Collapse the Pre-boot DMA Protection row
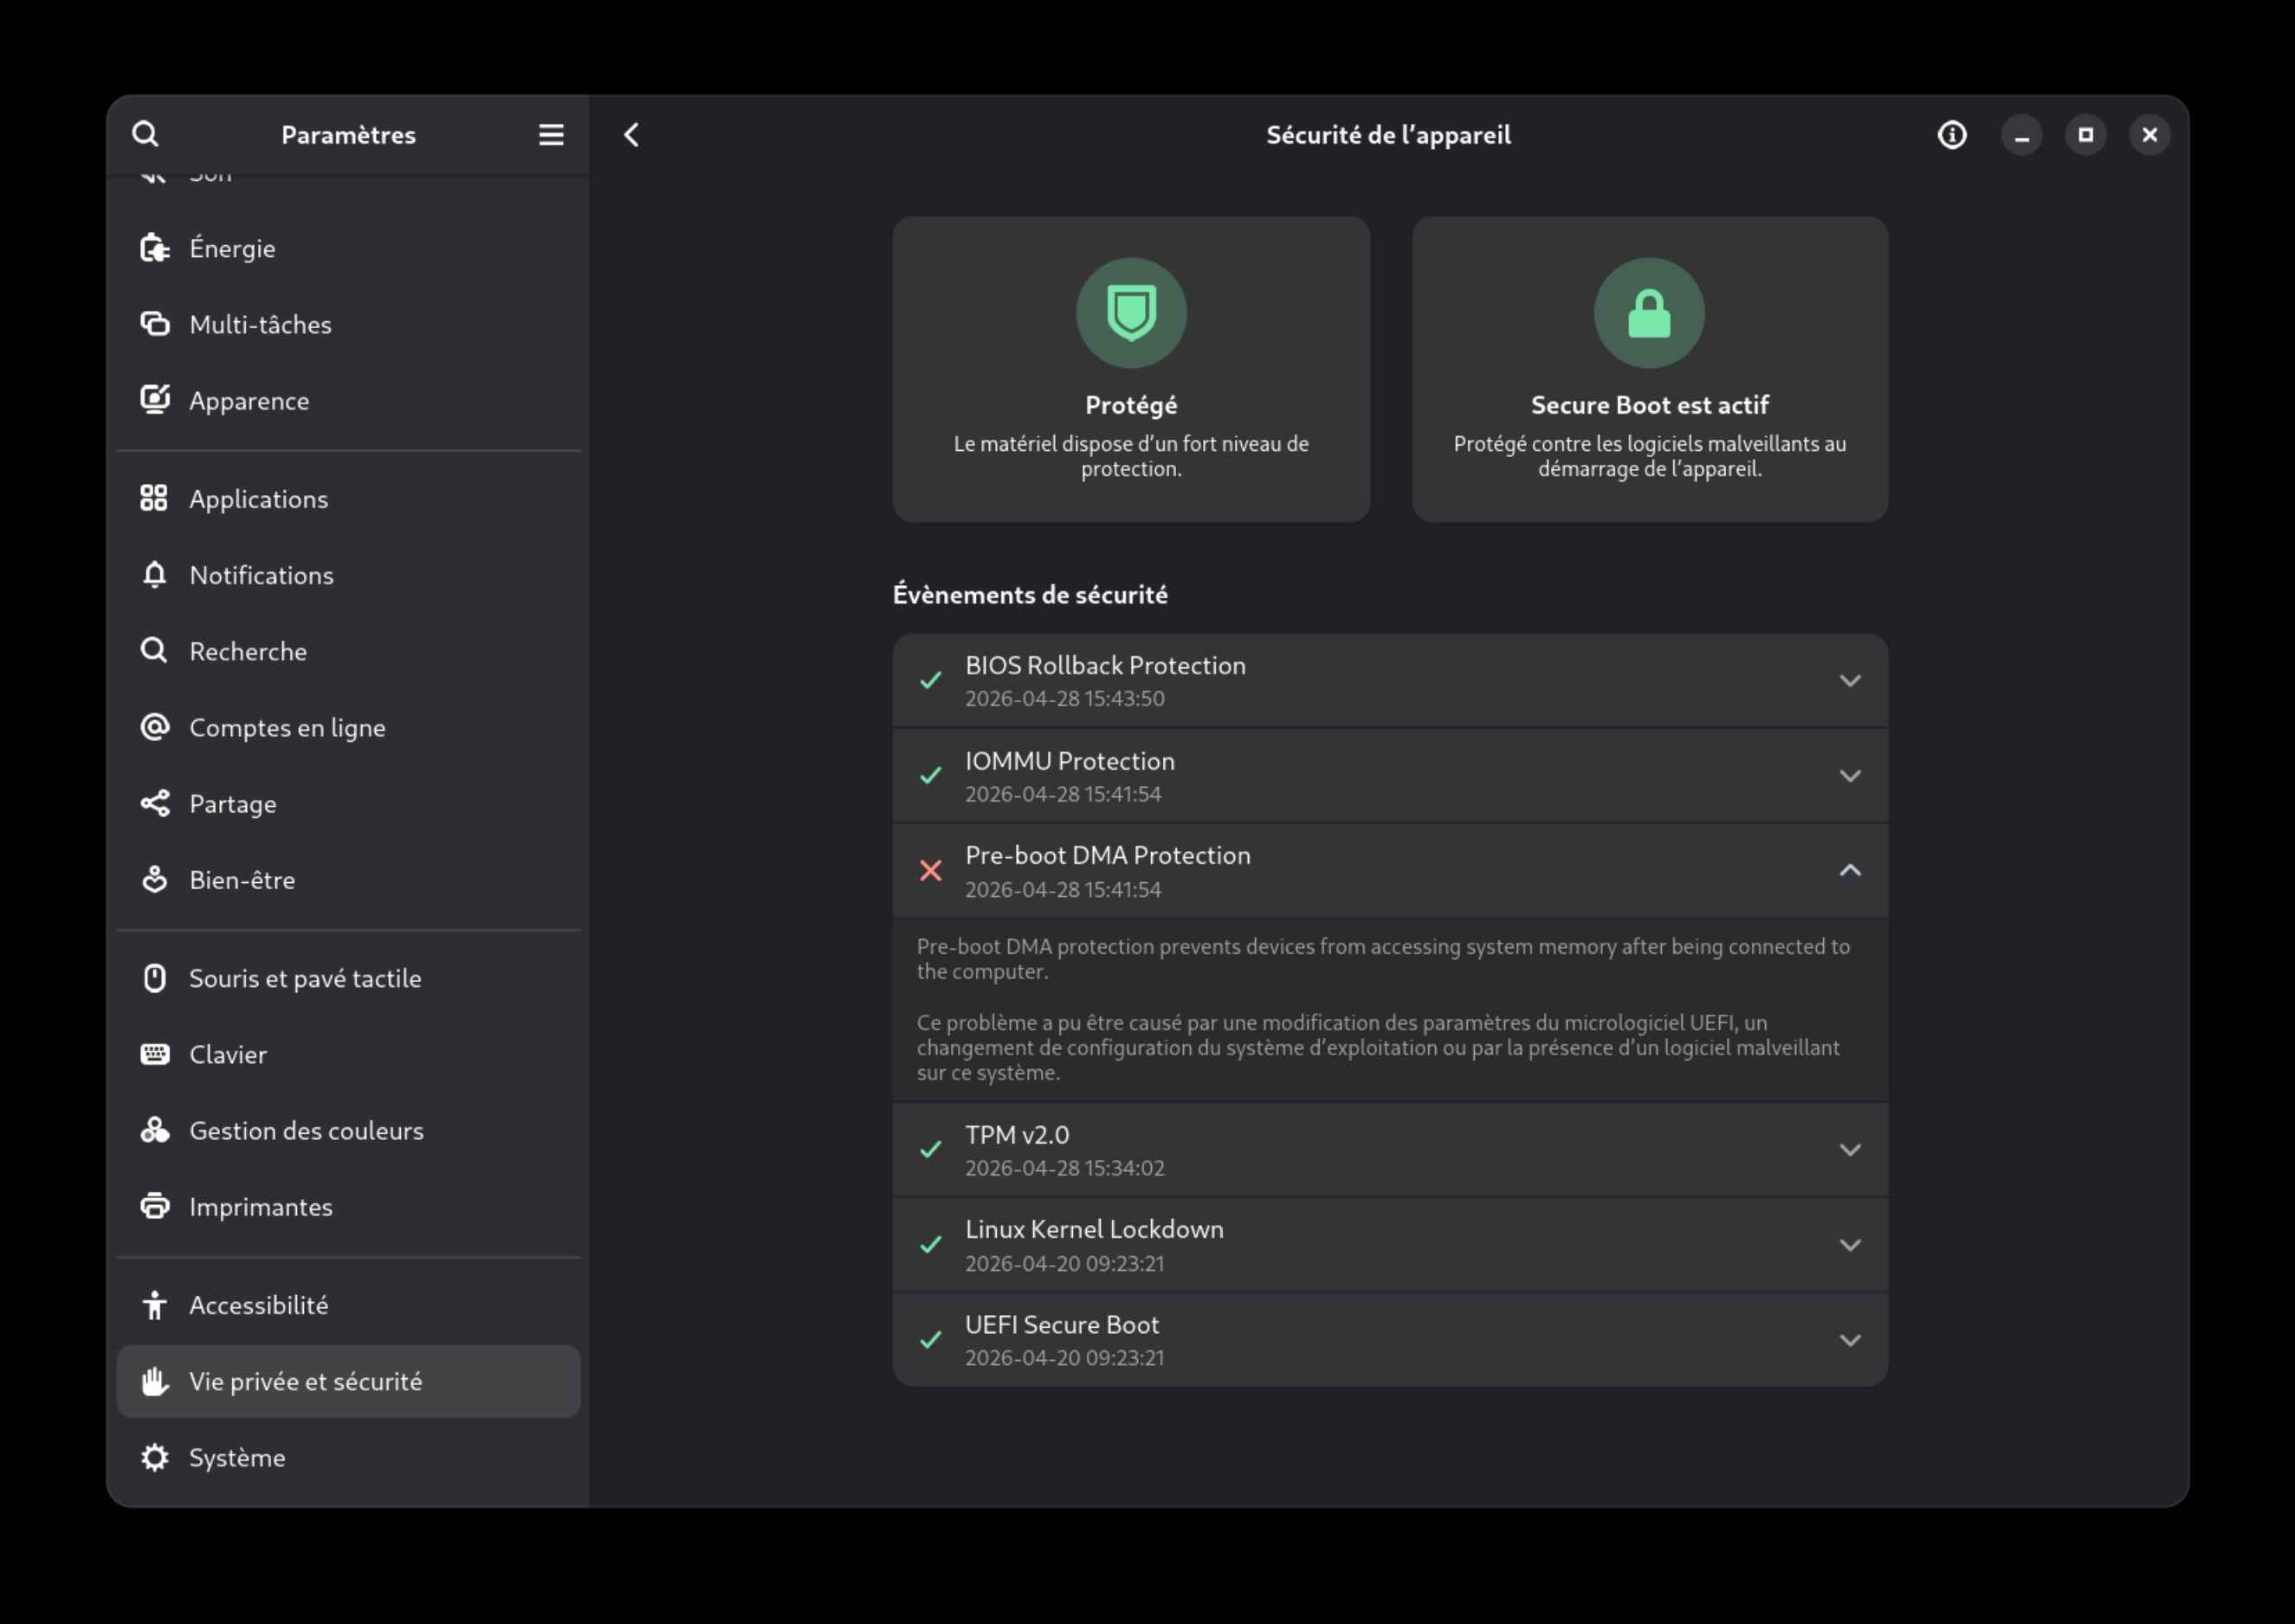2295x1624 pixels. click(1849, 871)
